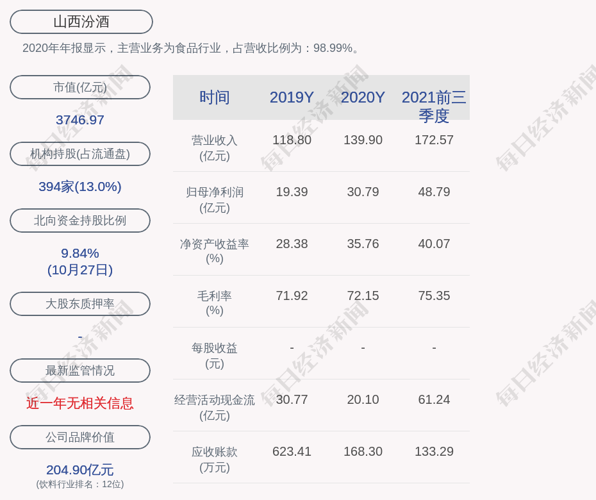This screenshot has height=500, width=596.
Task: Open the 北向资金持股比例 label
Action: tap(80, 221)
